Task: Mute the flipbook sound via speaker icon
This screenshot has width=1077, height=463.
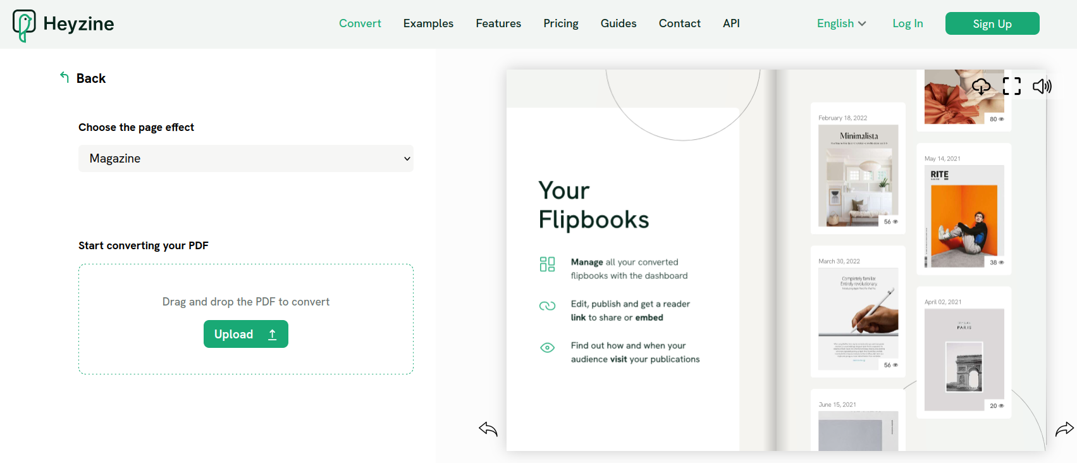Action: (1042, 86)
